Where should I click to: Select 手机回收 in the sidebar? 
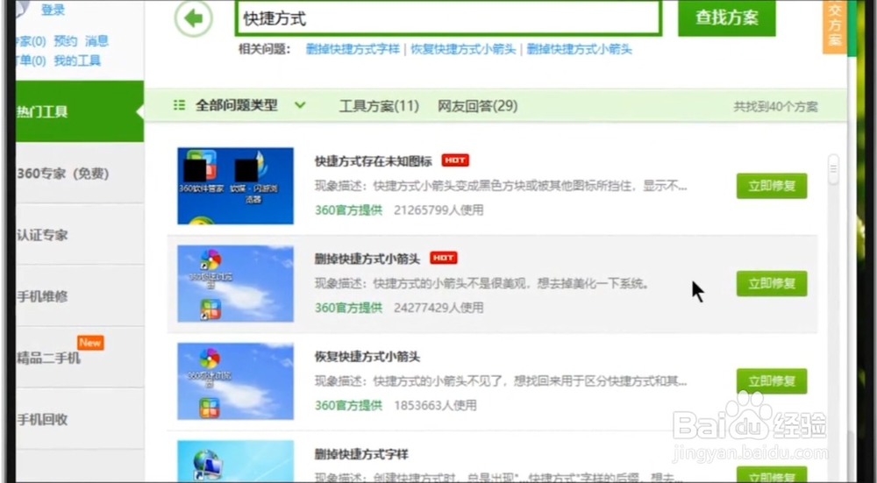pyautogui.click(x=80, y=419)
